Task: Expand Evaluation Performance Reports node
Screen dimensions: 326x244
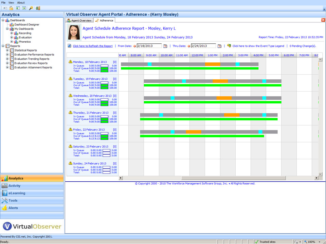Action: click(7, 54)
